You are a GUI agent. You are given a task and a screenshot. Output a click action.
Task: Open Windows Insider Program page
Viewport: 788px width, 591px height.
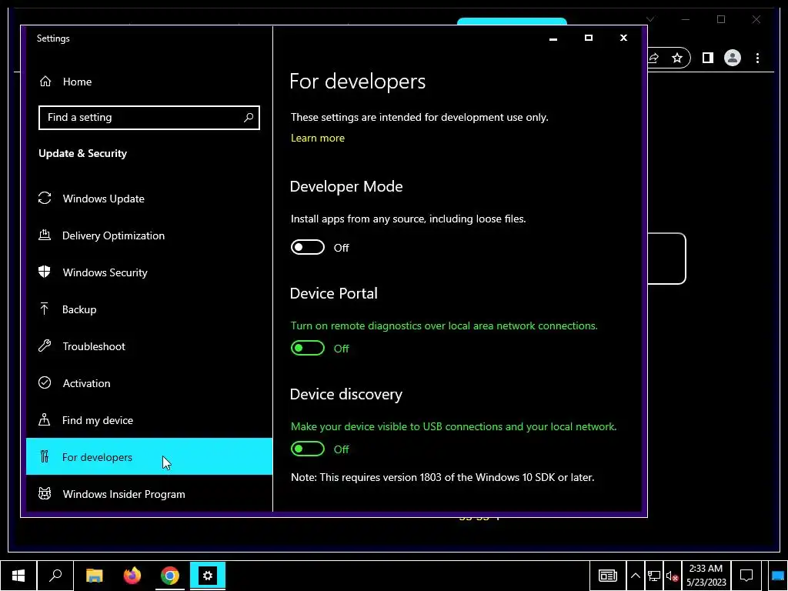[x=149, y=494]
